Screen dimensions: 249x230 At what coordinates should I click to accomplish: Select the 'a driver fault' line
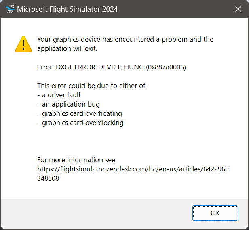click(59, 95)
